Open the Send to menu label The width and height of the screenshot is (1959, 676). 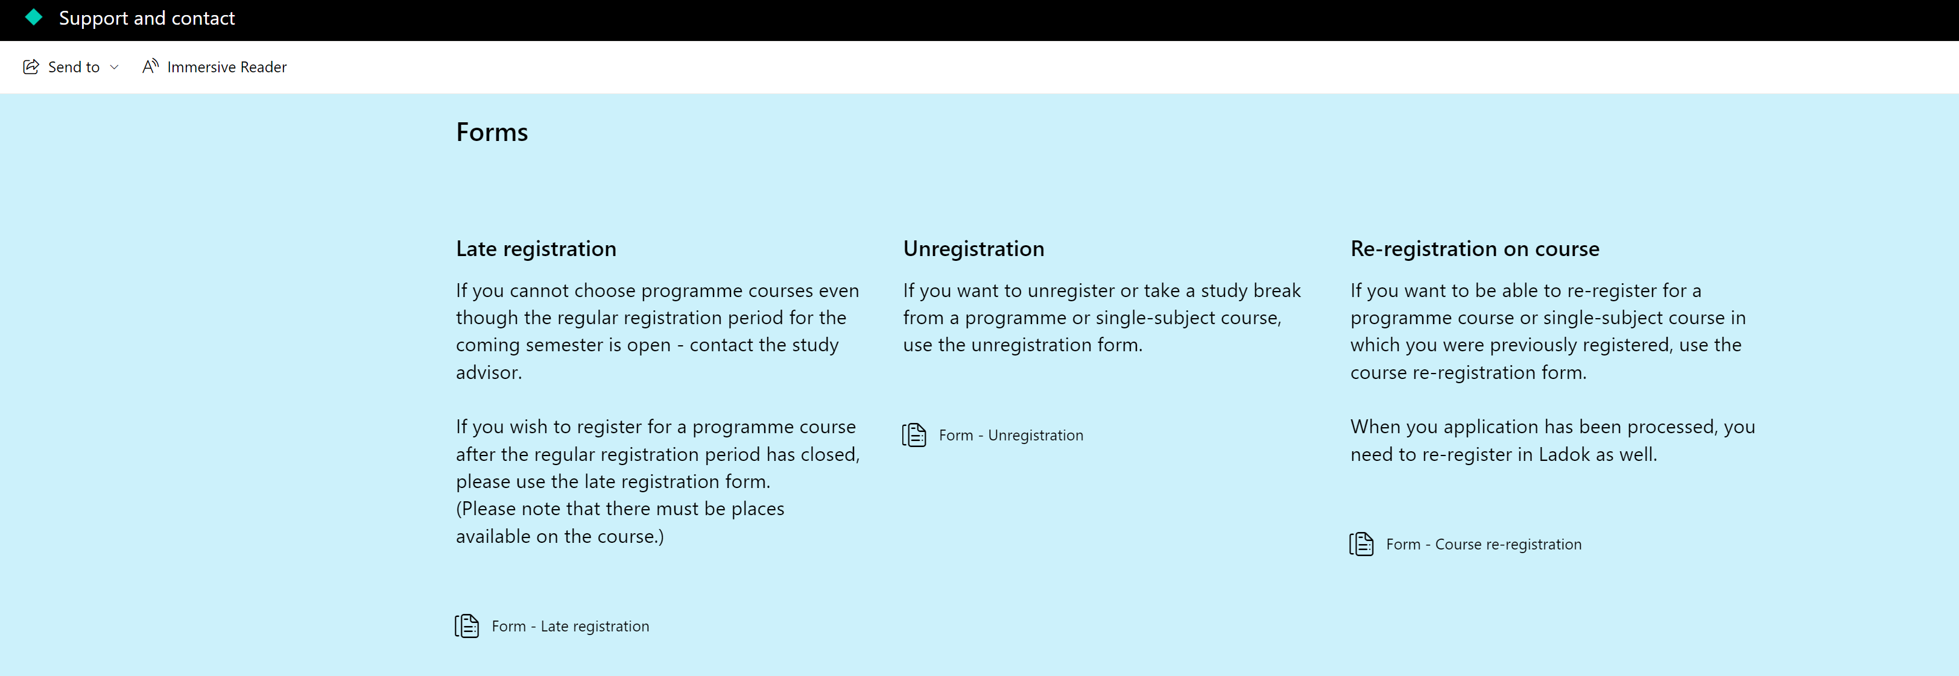coord(74,67)
